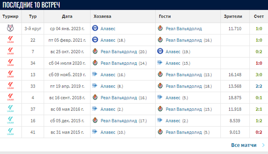Open the 'Все матчи' link
268x154 pixels.
pyautogui.click(x=244, y=145)
